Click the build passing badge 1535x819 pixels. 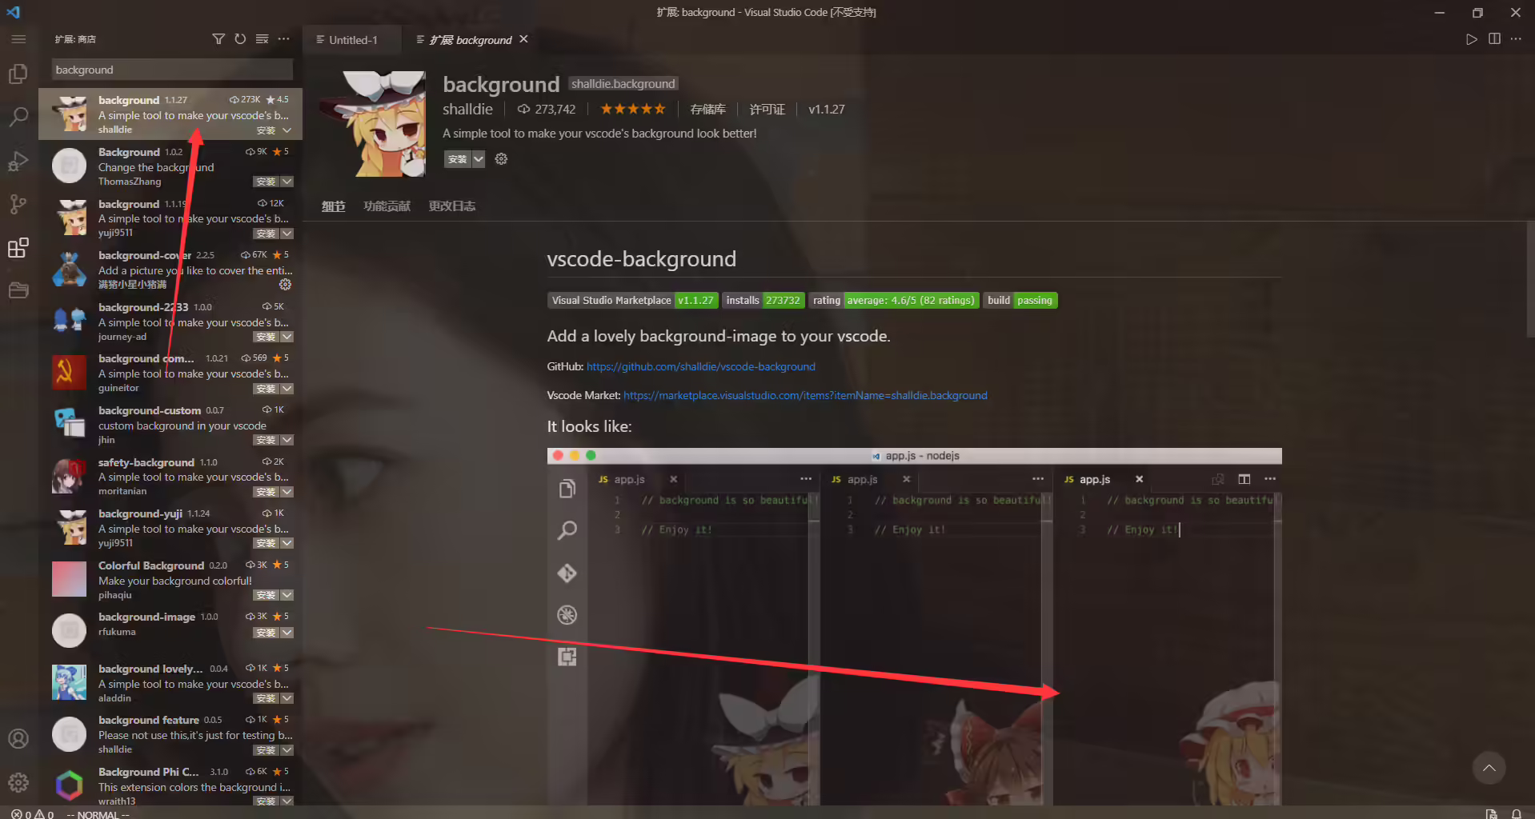pos(1020,301)
